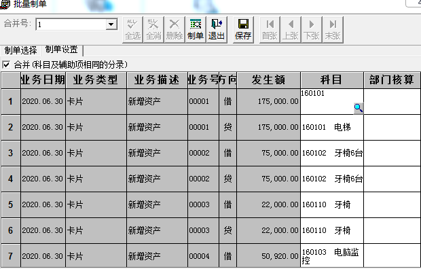Click the 退出 exit toolbar icon
The image size is (421, 269).
(x=217, y=30)
